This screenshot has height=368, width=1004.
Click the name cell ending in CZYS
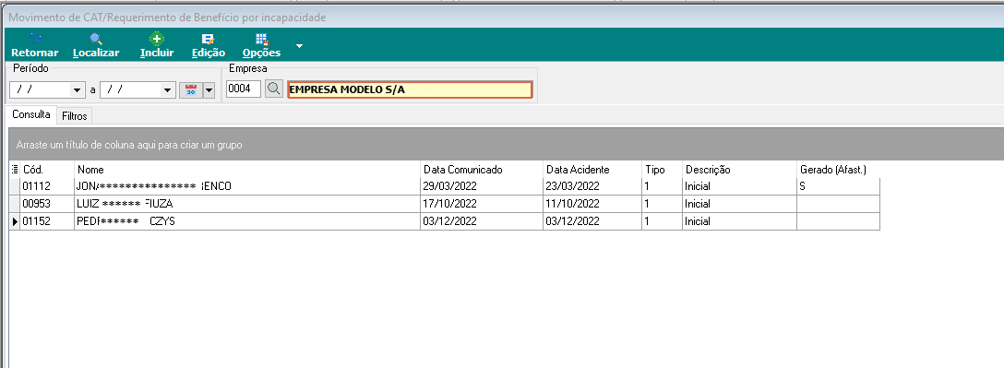[x=247, y=221]
